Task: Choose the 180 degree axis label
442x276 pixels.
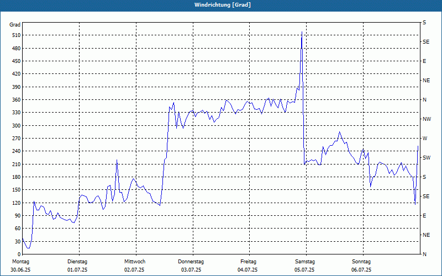Action: pos(17,177)
